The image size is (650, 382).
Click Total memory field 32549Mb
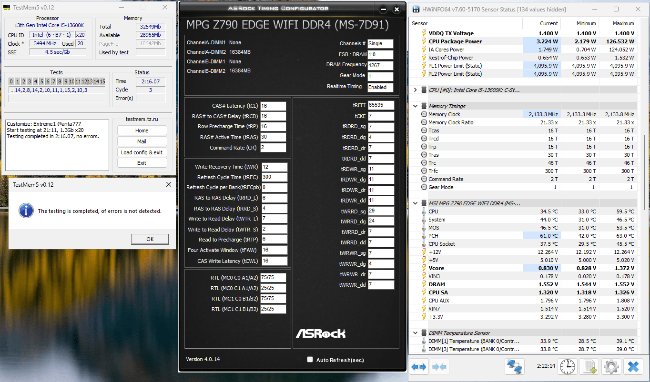150,27
